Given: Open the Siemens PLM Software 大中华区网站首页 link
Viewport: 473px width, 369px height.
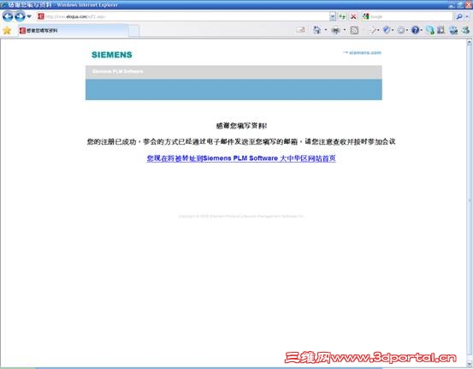Looking at the screenshot, I should coord(241,158).
